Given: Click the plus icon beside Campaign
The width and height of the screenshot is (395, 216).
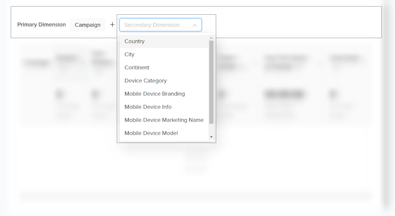Looking at the screenshot, I should pyautogui.click(x=112, y=25).
